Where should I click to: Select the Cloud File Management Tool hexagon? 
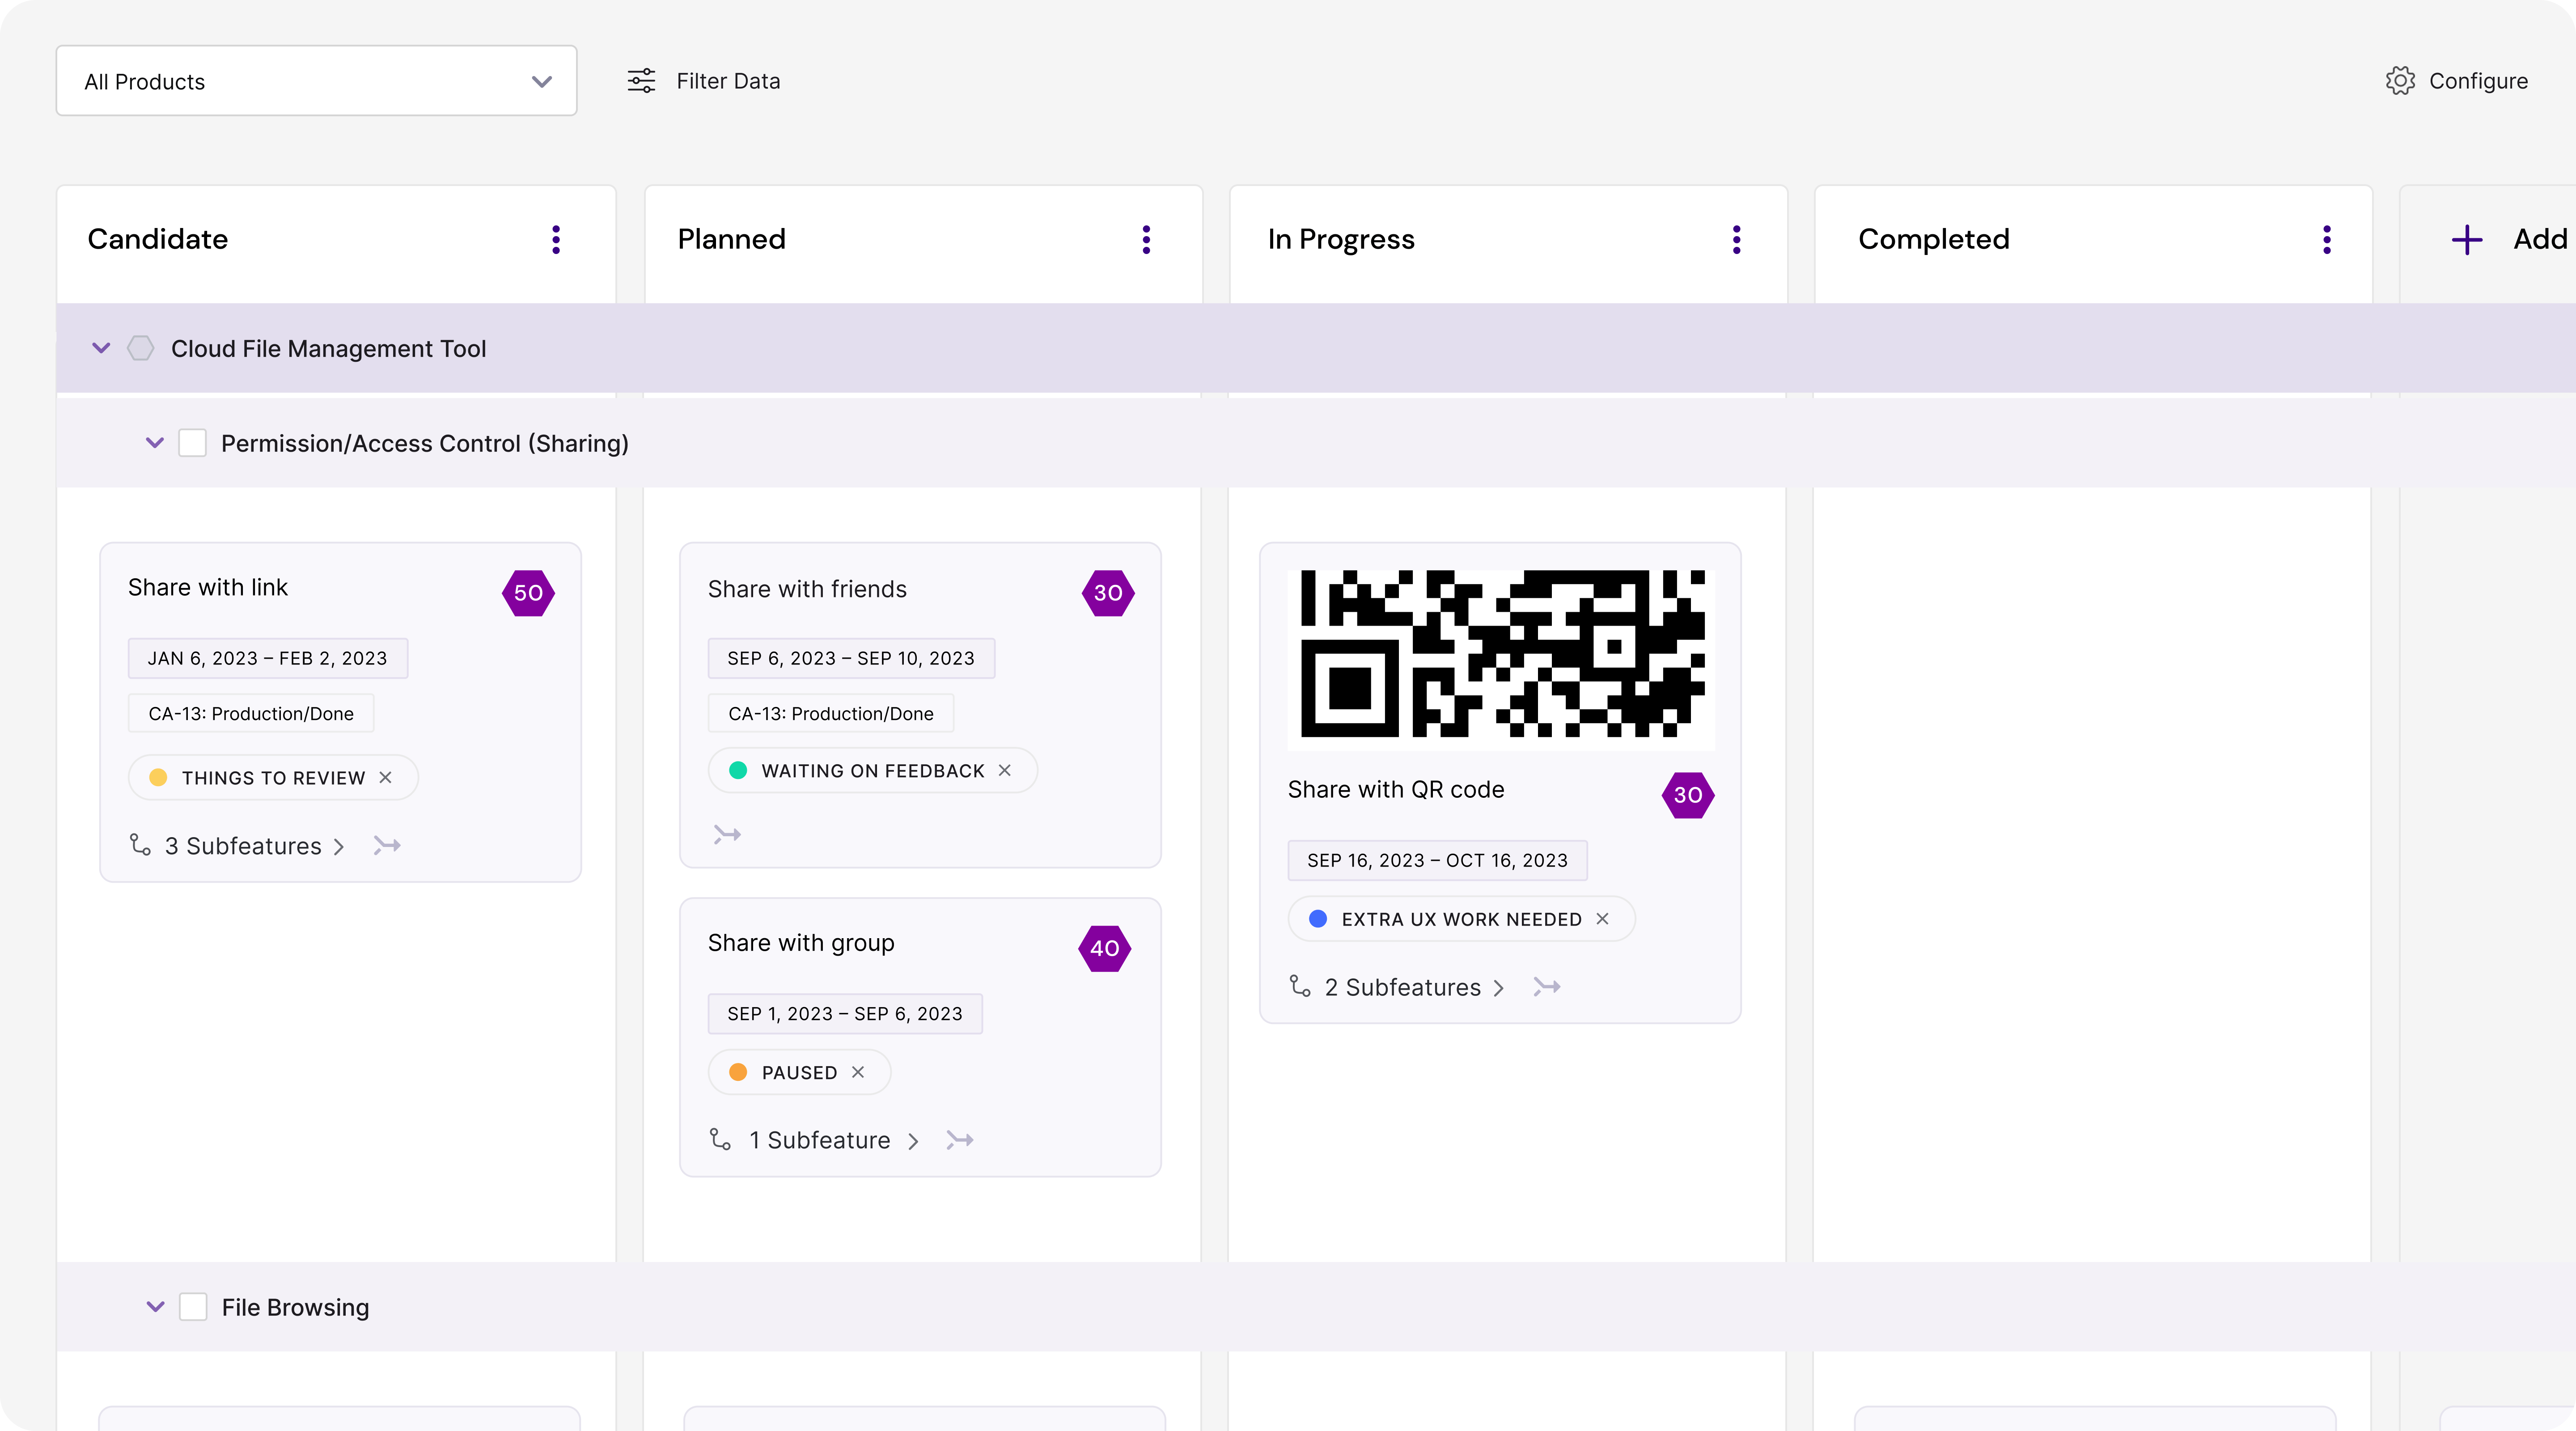(141, 348)
